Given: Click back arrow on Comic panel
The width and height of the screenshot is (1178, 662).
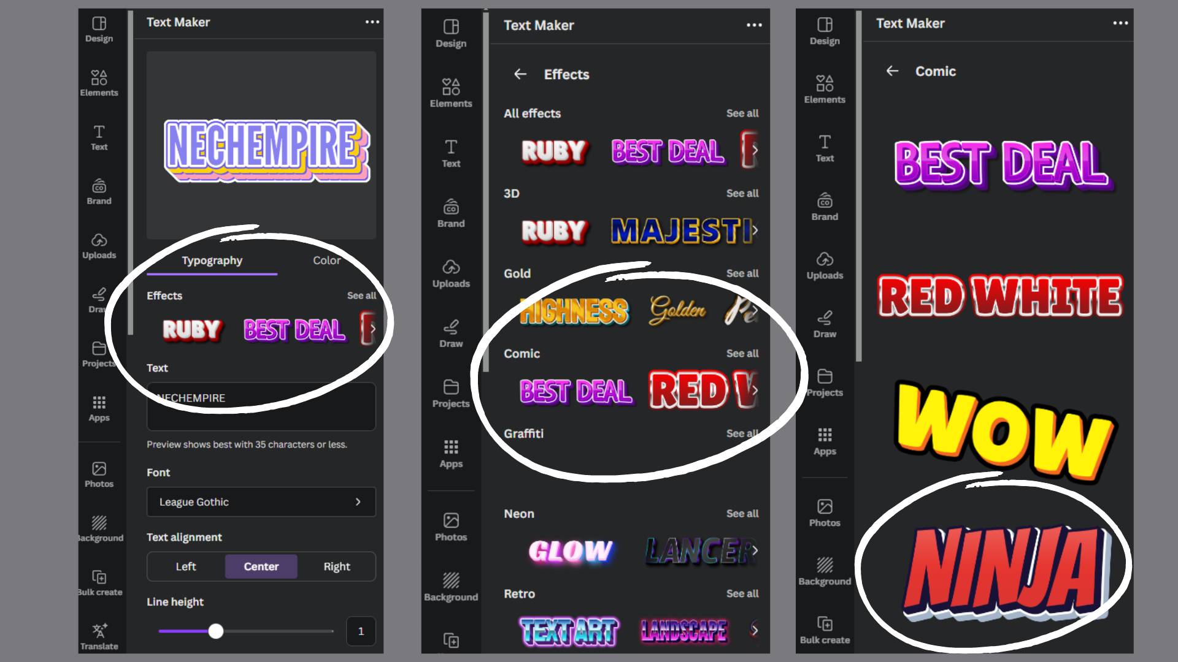Looking at the screenshot, I should tap(891, 71).
